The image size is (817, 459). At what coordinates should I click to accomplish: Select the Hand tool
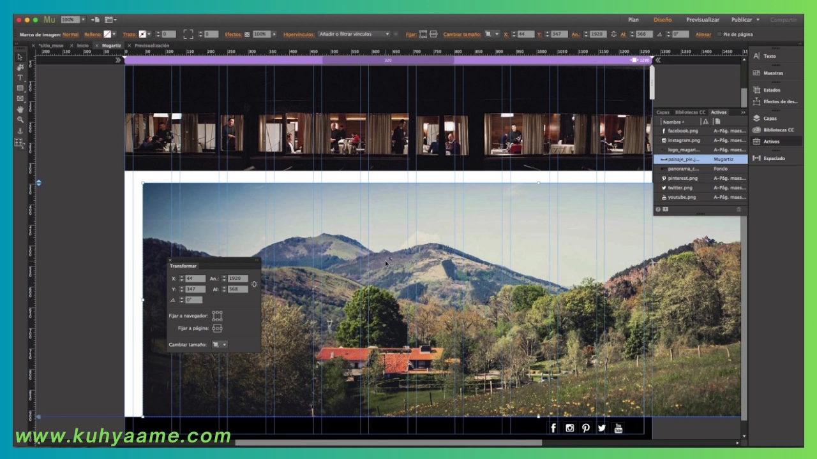tap(20, 109)
